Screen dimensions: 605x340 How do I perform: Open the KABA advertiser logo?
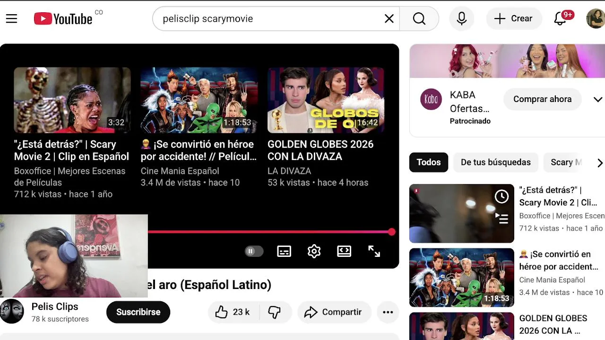pyautogui.click(x=431, y=99)
